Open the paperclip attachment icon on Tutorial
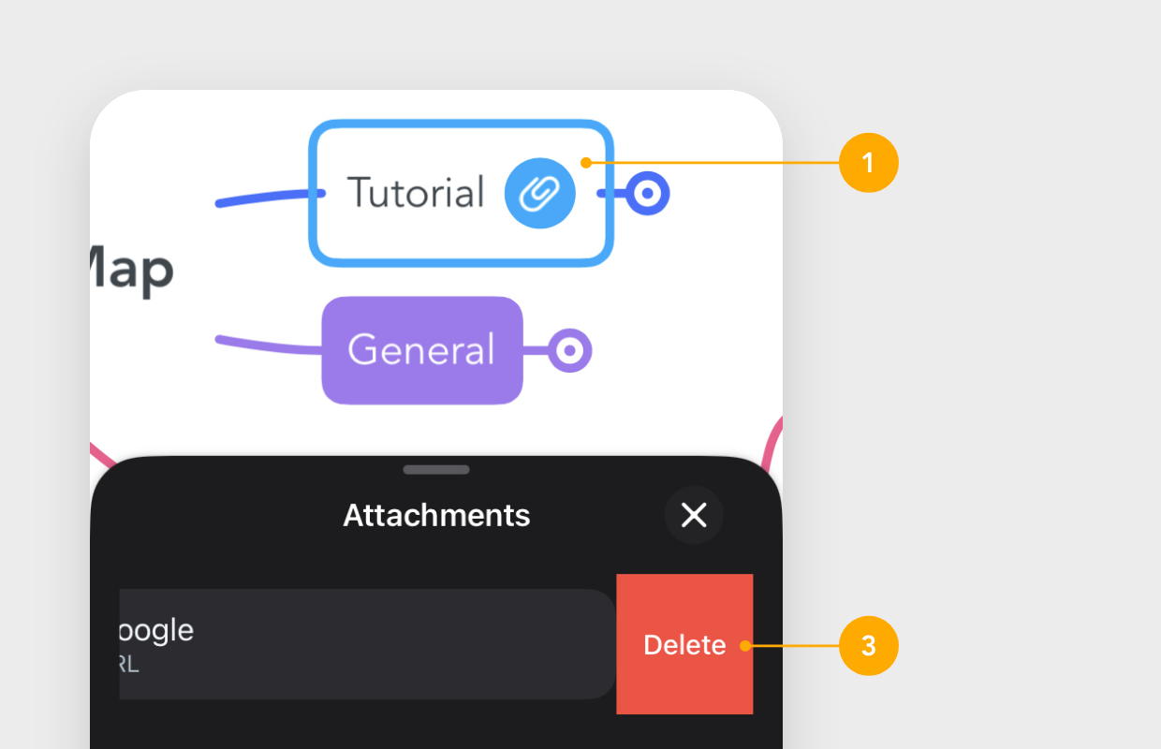 coord(539,193)
